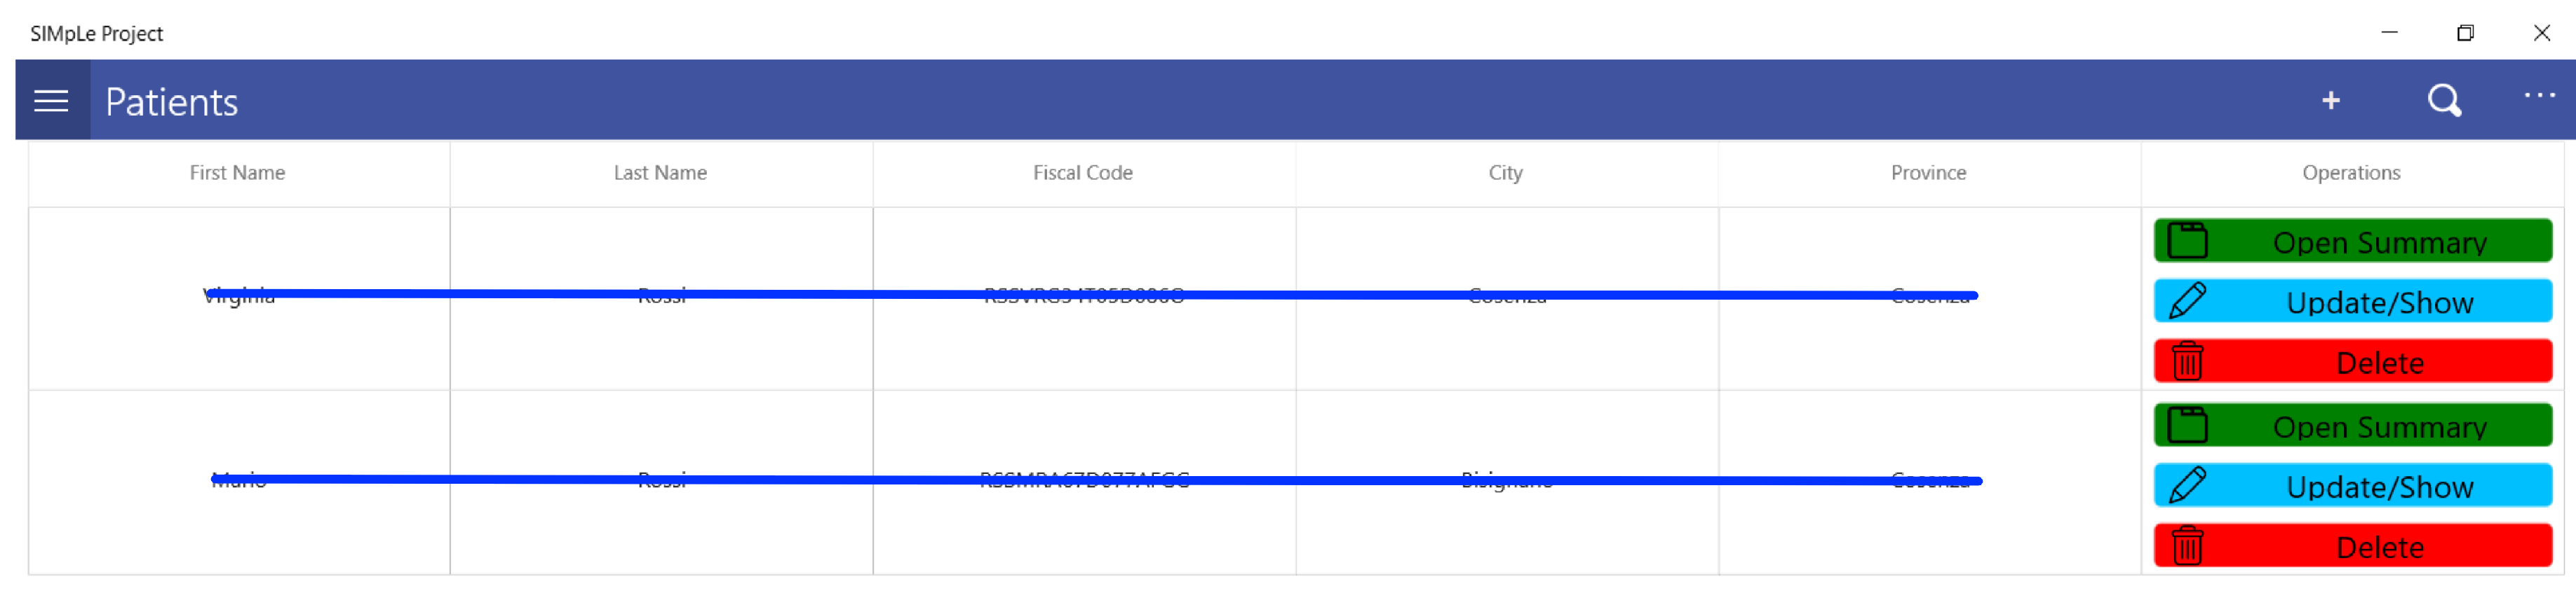Click trash icon in second patient row
This screenshot has height=593, width=2576.
click(x=2187, y=546)
